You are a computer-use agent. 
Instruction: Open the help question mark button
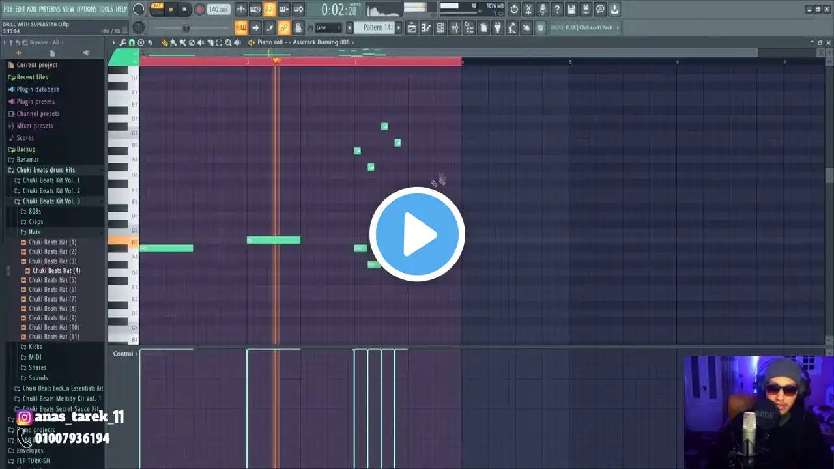pyautogui.click(x=557, y=9)
